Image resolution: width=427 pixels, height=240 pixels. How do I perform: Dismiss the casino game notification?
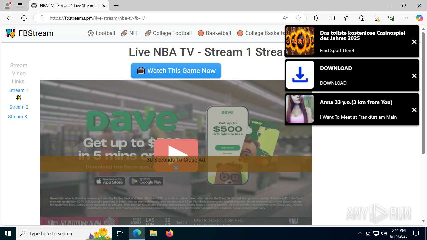pos(414,42)
